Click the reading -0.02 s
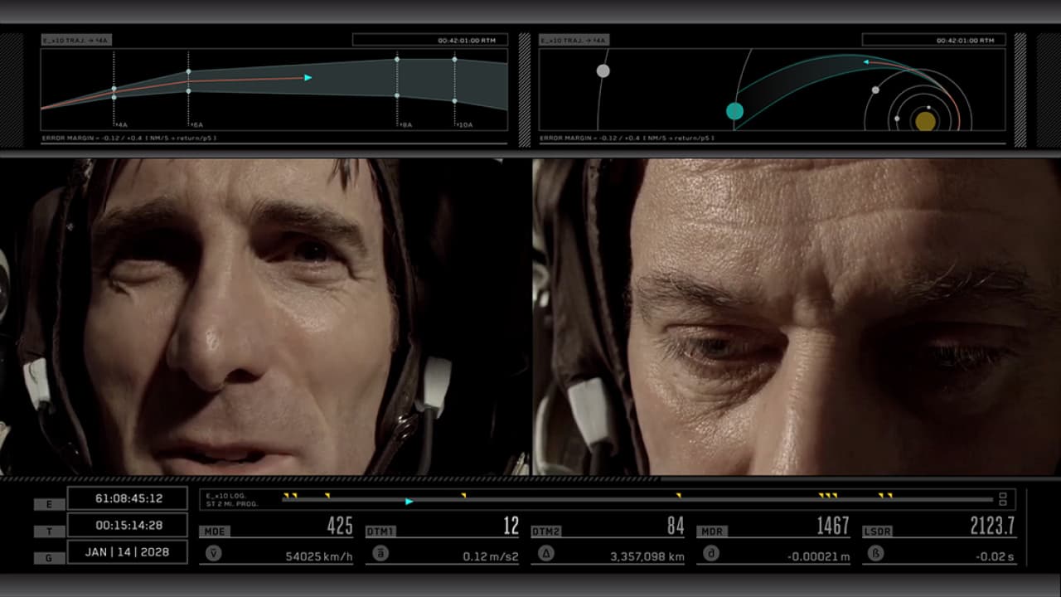This screenshot has width=1061, height=597. coord(996,557)
